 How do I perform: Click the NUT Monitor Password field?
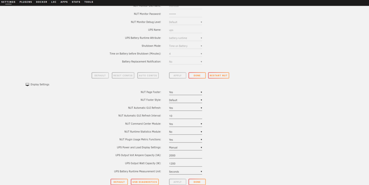pyautogui.click(x=186, y=14)
